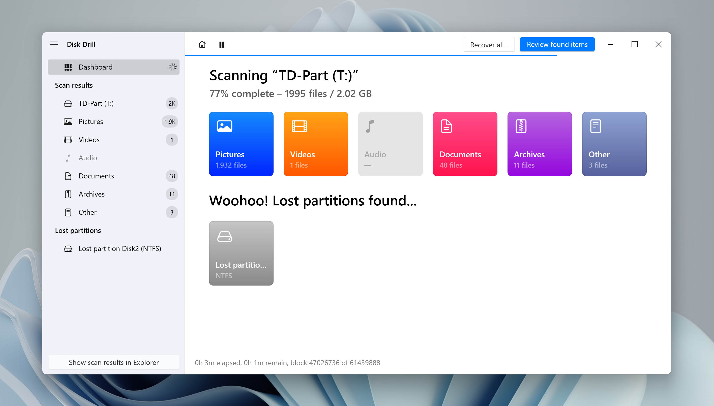
Task: Maximize the Disk Drill window
Action: 634,44
